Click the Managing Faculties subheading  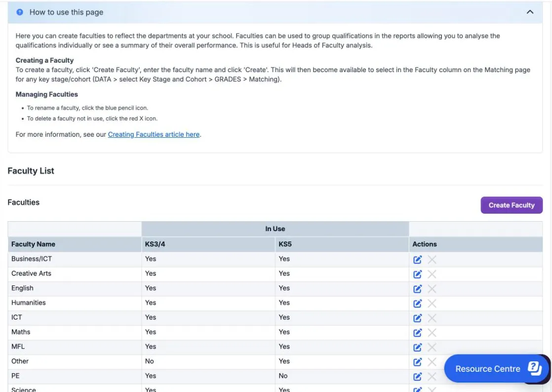(47, 94)
